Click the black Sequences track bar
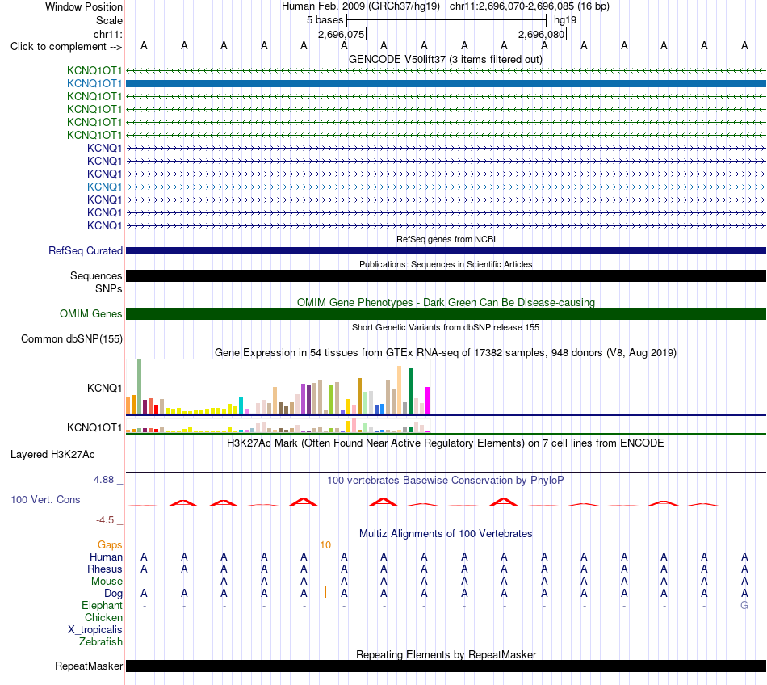This screenshot has width=767, height=685. pos(446,276)
